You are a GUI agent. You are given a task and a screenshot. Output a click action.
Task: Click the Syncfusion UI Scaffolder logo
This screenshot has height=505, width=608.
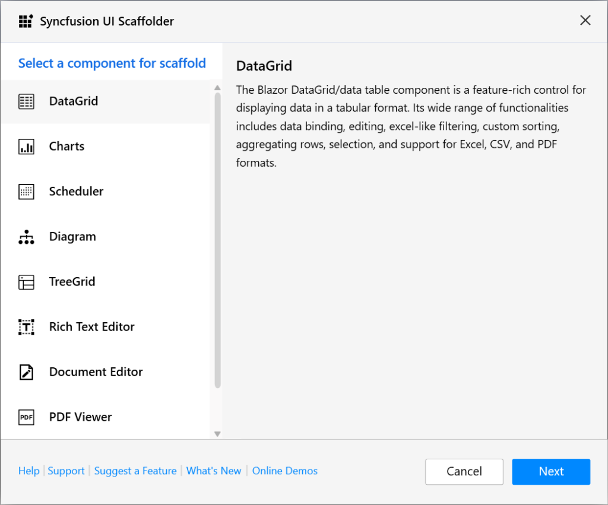click(26, 21)
